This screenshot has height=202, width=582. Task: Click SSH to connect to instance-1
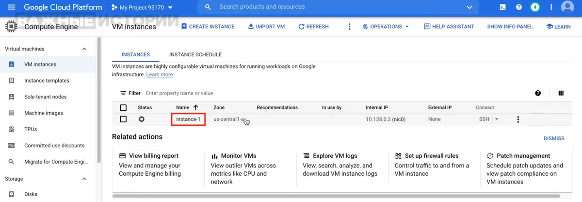point(484,119)
